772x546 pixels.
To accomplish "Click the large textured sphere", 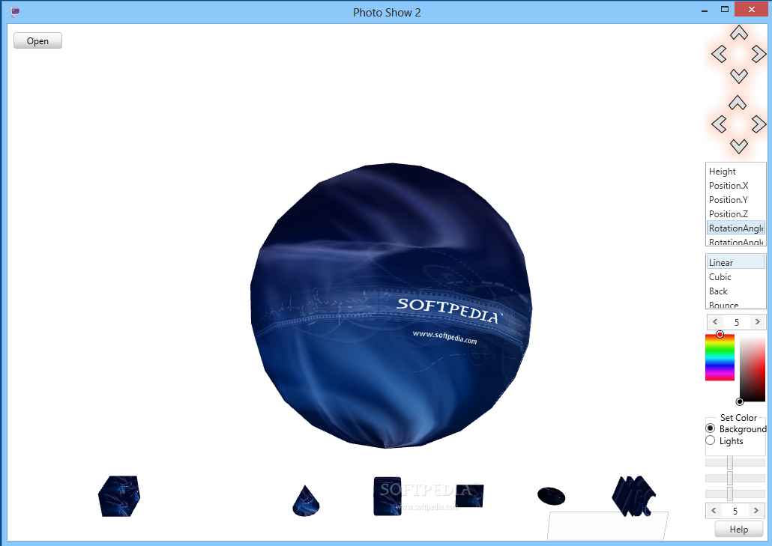I will coord(391,306).
